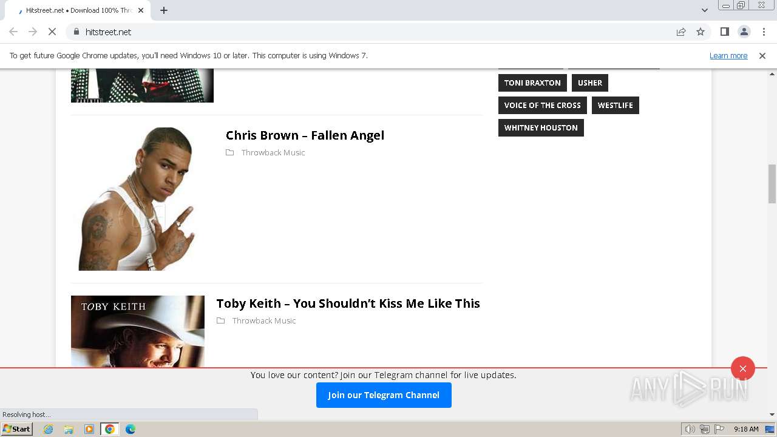Open the Learn more link

tap(728, 55)
